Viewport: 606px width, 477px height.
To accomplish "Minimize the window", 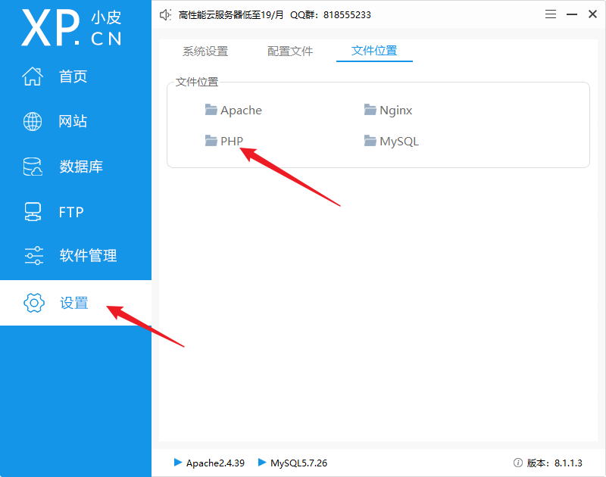I will coord(572,14).
